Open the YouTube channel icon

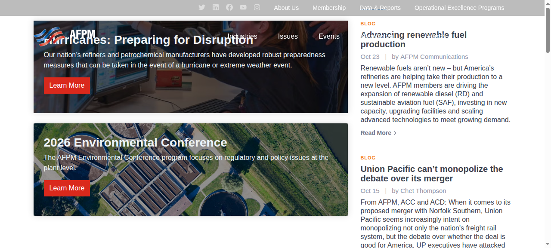pos(243,7)
